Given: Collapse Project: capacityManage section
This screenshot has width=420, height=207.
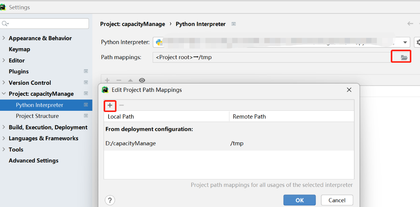Looking at the screenshot, I should click(x=4, y=94).
